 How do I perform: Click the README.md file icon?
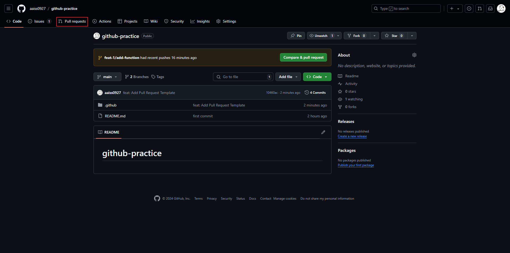pyautogui.click(x=100, y=116)
